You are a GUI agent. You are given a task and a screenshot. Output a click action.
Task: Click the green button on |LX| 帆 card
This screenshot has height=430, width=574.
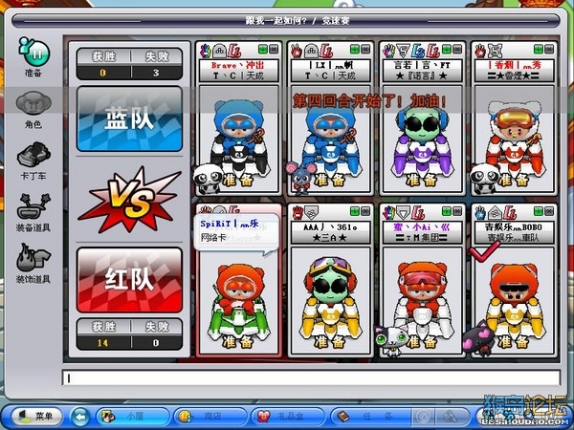coord(354,49)
